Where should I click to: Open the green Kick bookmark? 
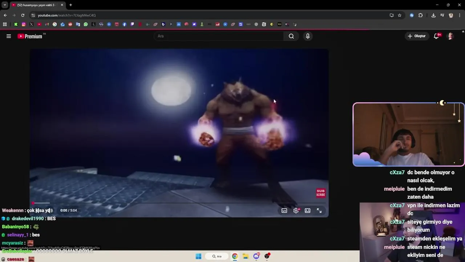16,24
